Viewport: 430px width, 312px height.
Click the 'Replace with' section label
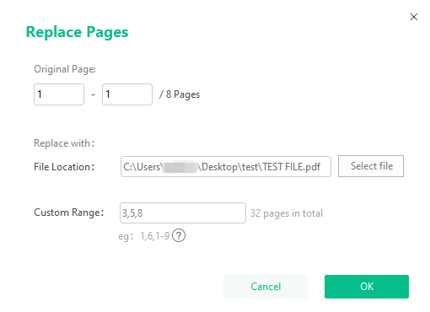tap(64, 143)
